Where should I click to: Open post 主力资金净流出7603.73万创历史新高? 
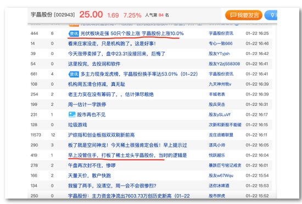(x=128, y=196)
